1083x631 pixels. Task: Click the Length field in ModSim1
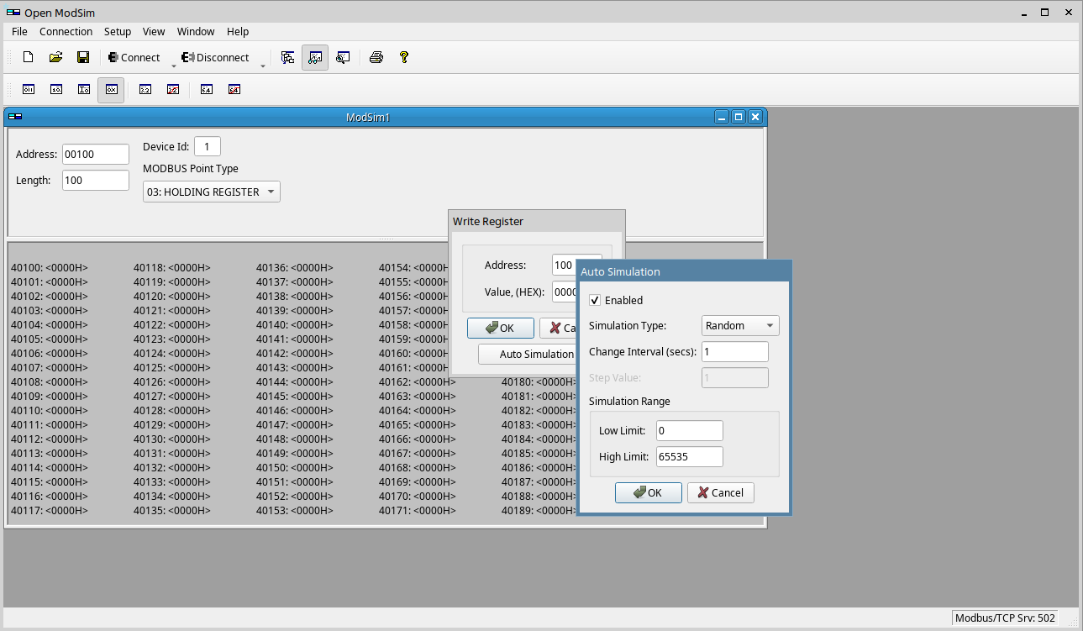click(x=96, y=180)
